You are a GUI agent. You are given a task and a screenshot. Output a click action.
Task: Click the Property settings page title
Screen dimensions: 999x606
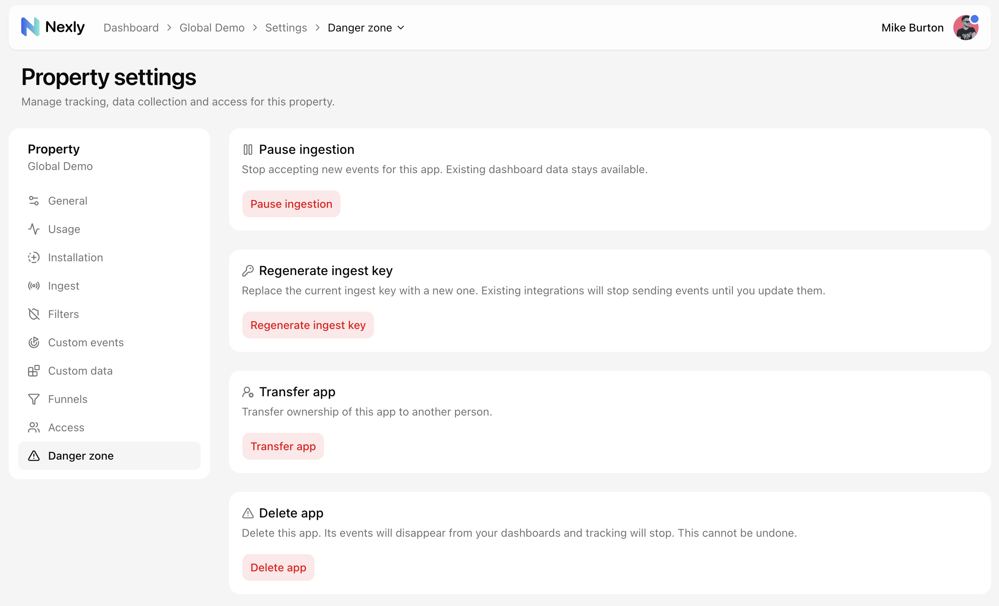109,77
